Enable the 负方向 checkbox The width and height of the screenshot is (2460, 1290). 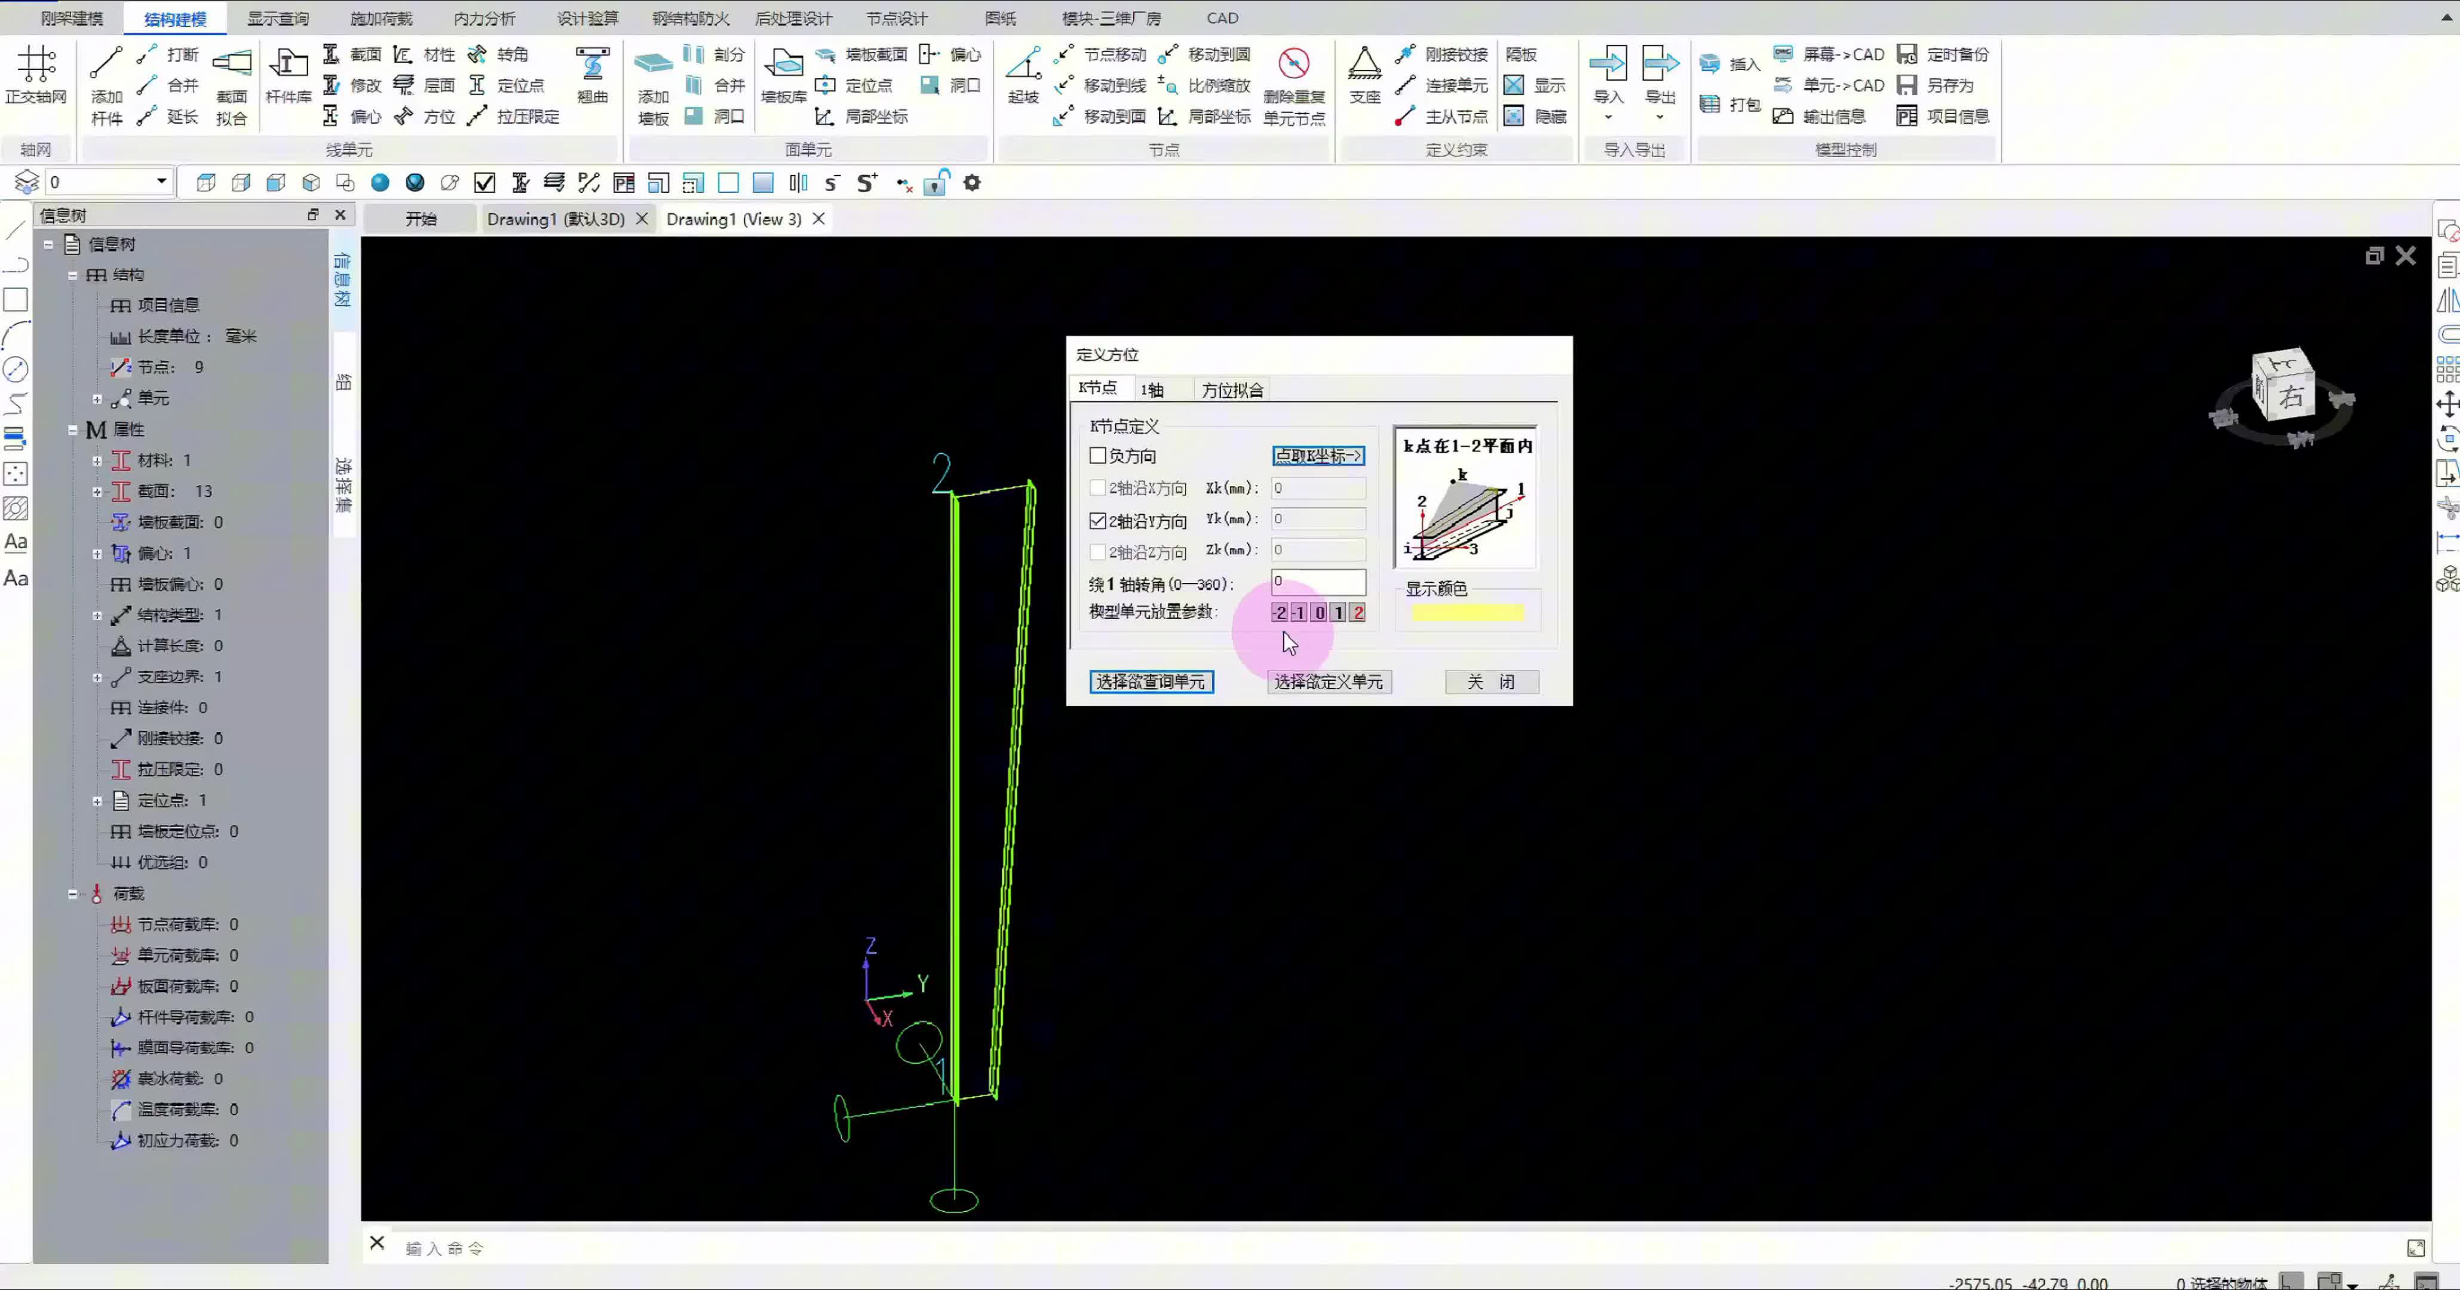pyautogui.click(x=1098, y=456)
